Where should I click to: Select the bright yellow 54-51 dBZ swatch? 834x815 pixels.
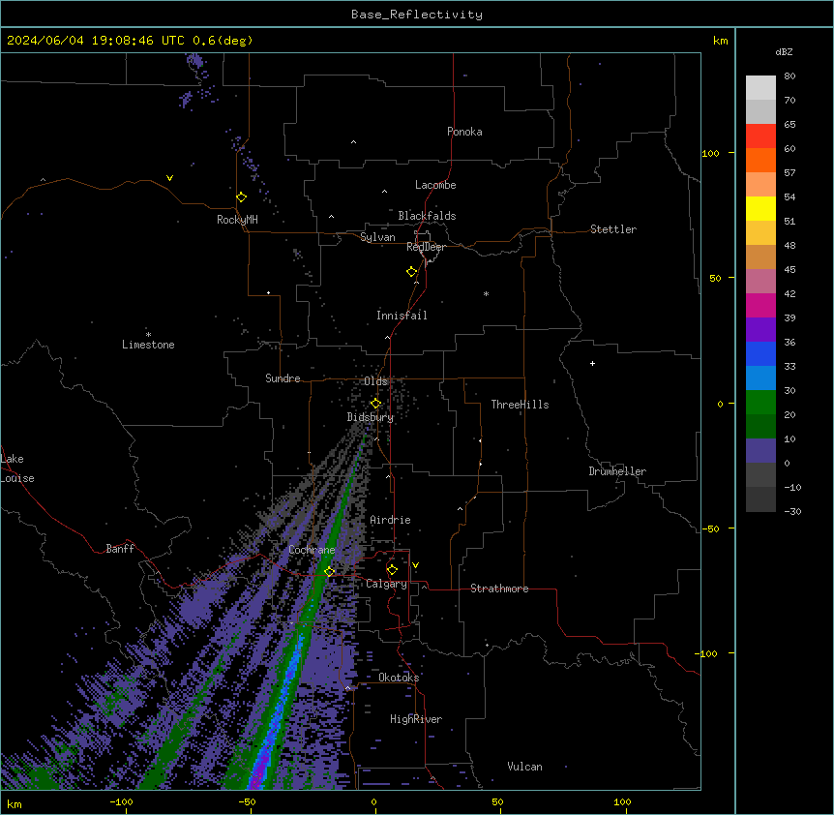pyautogui.click(x=760, y=208)
